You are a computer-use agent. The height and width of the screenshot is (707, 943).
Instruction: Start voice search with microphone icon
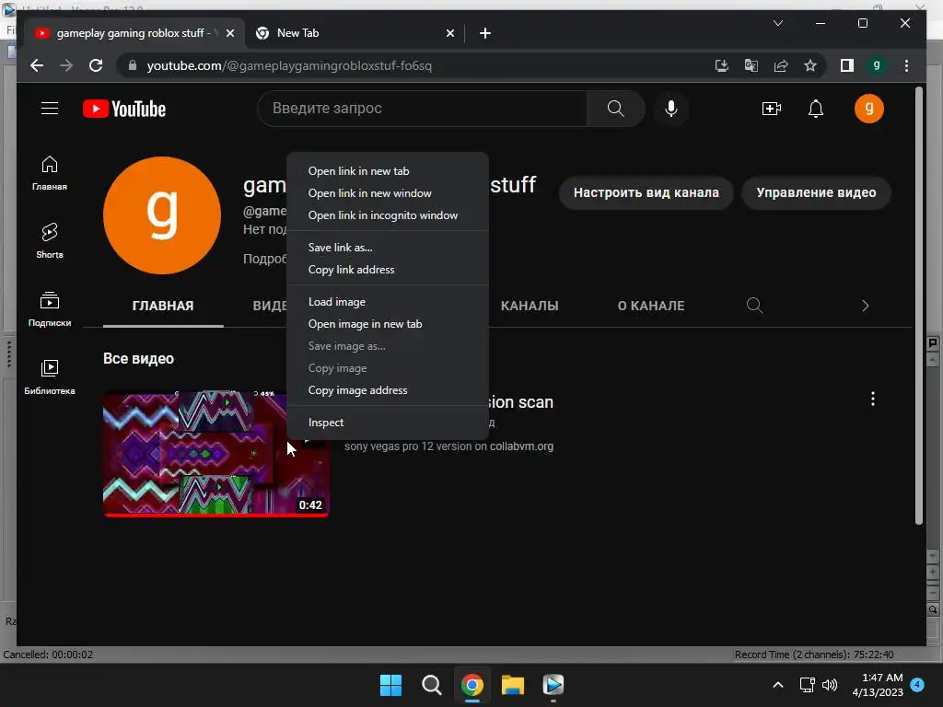click(x=671, y=109)
